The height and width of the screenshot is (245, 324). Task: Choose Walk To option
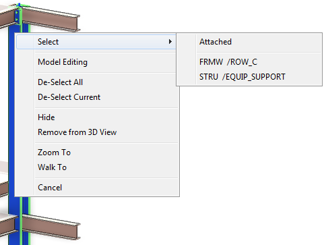(x=52, y=167)
